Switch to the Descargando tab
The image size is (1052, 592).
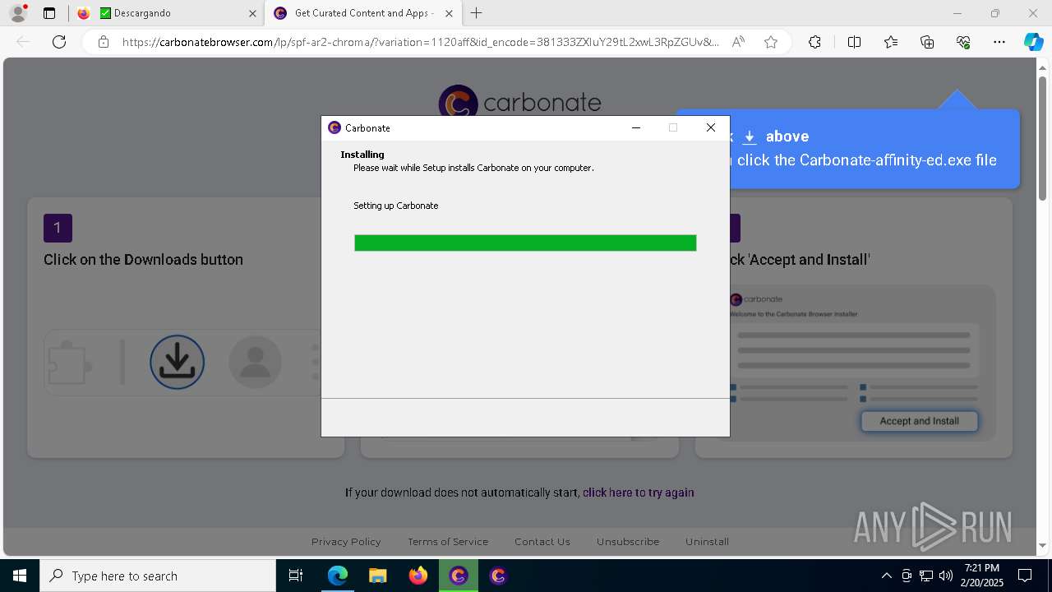(x=167, y=13)
